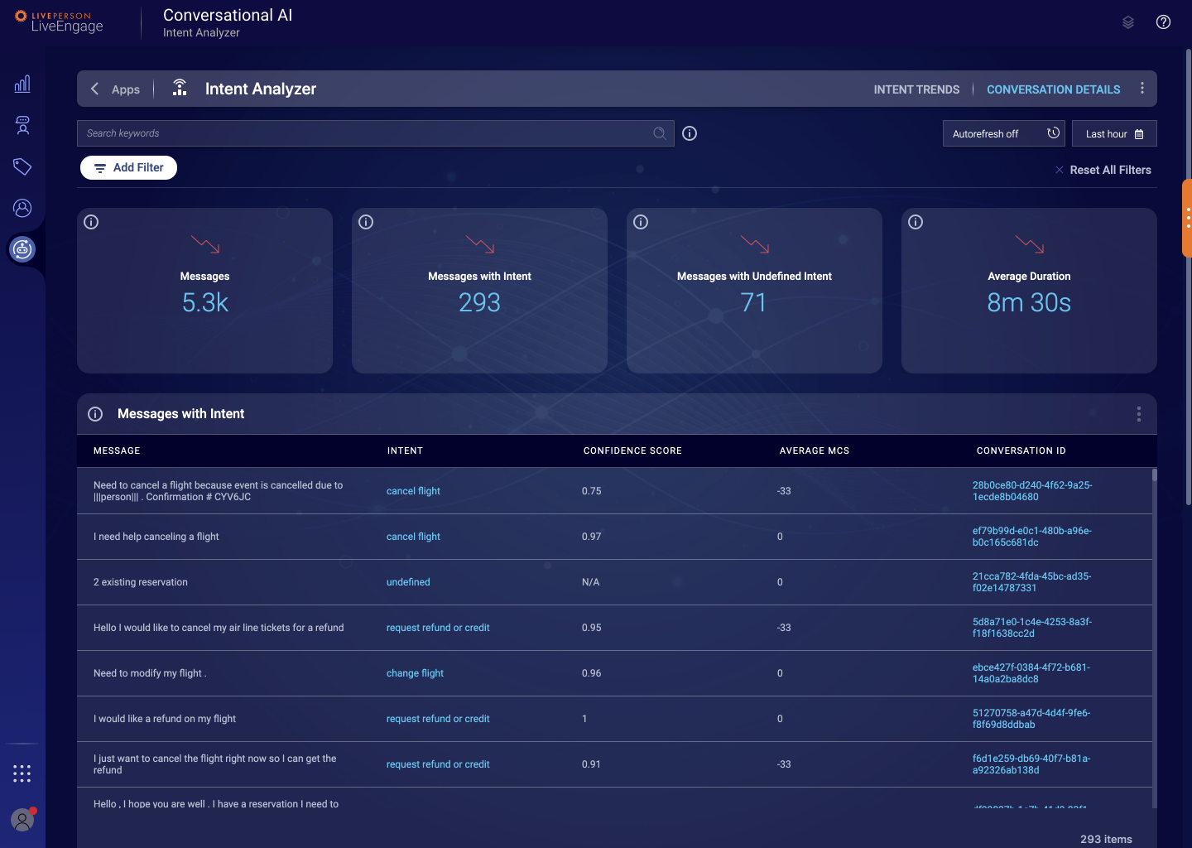The height and width of the screenshot is (848, 1192).
Task: Click info icon beside Messages with Intent table title
Action: point(95,414)
